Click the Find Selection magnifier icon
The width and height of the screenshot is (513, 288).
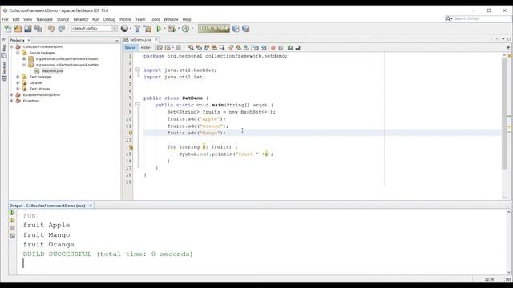(x=191, y=48)
